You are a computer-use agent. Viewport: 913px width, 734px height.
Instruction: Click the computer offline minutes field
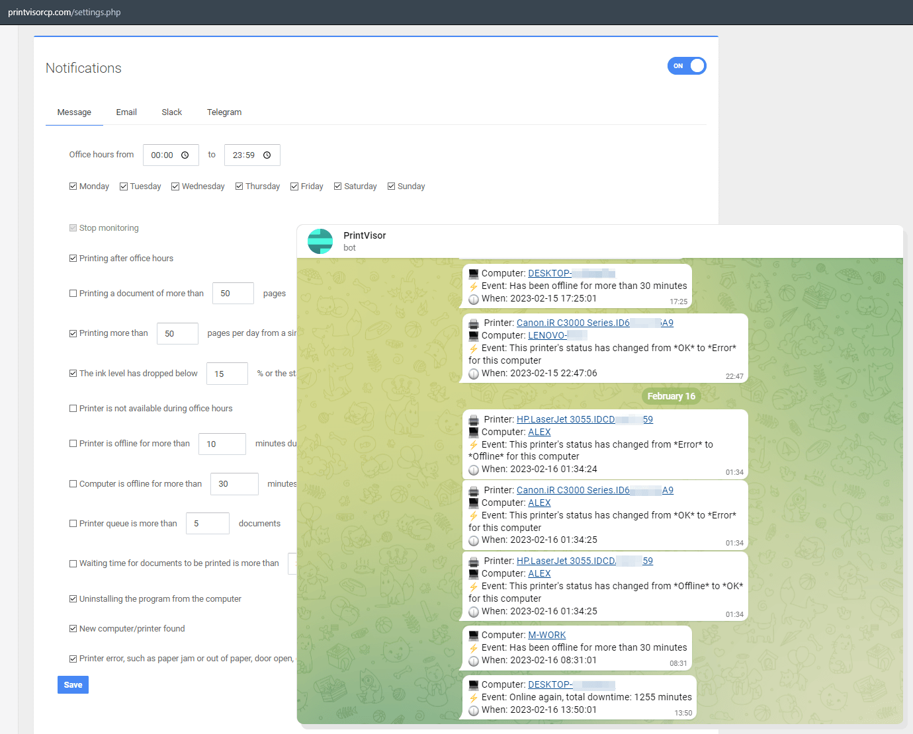(x=234, y=484)
